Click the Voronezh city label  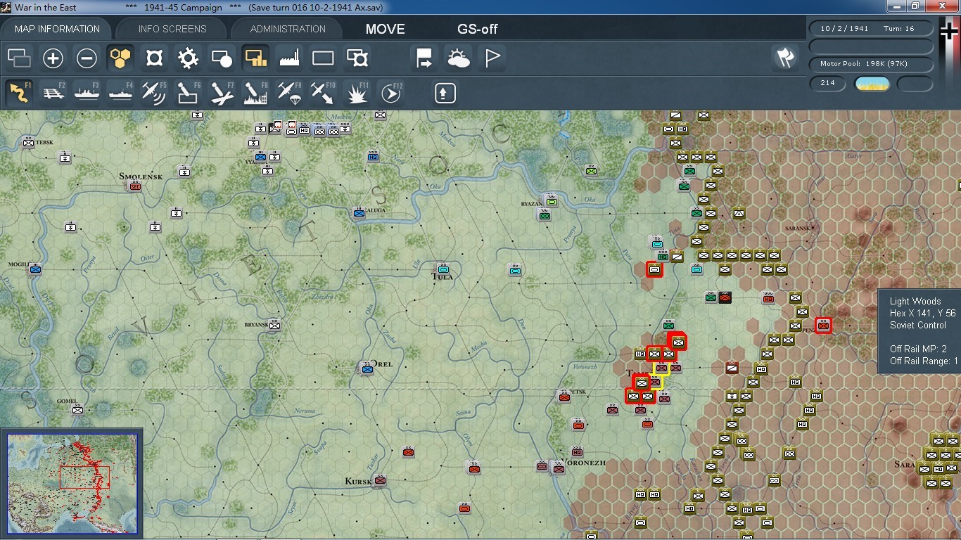click(x=583, y=463)
